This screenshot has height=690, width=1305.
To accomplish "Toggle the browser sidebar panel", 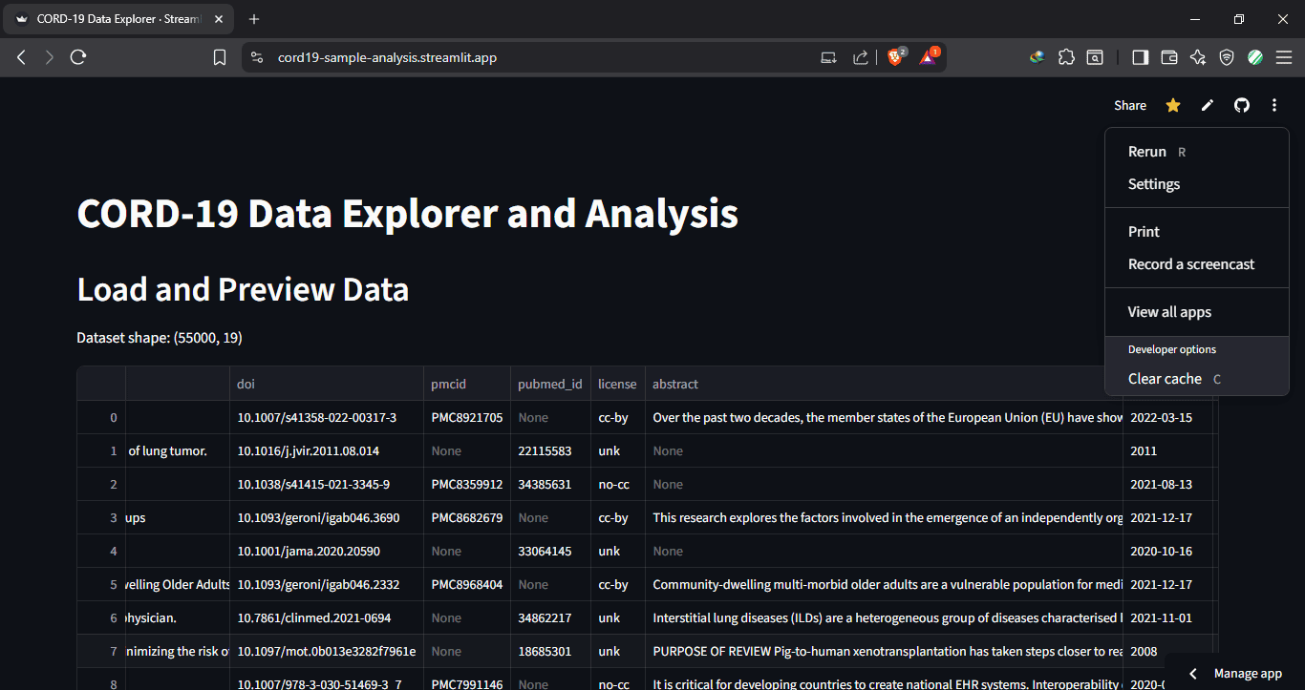I will (x=1140, y=57).
